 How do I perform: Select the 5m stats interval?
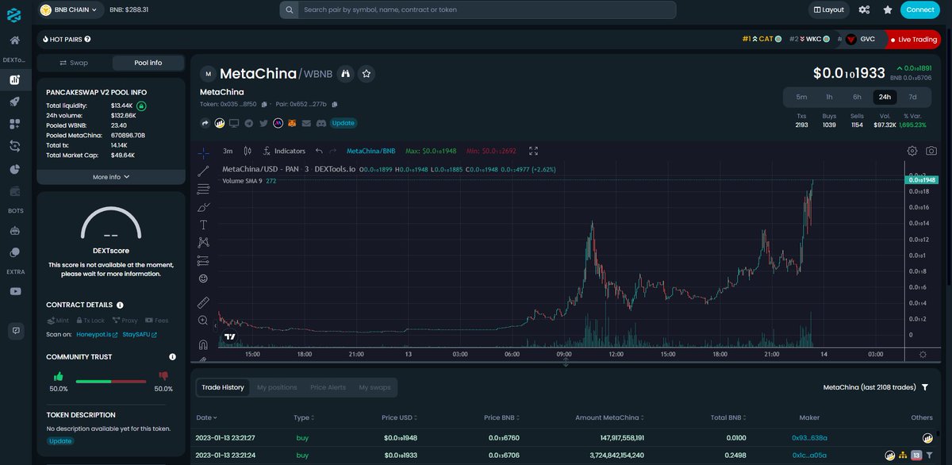[x=801, y=97]
